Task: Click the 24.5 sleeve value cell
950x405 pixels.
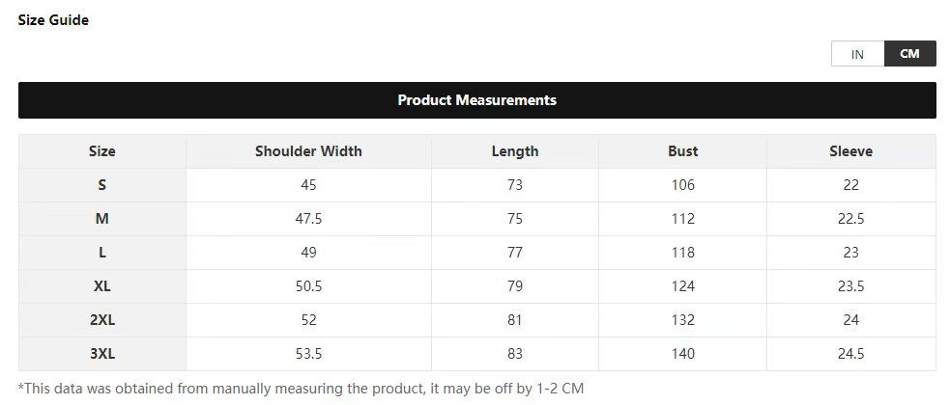Action: coord(850,354)
